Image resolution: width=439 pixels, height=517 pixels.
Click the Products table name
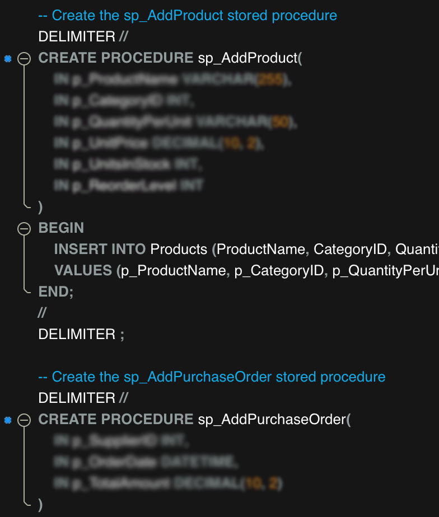point(179,250)
